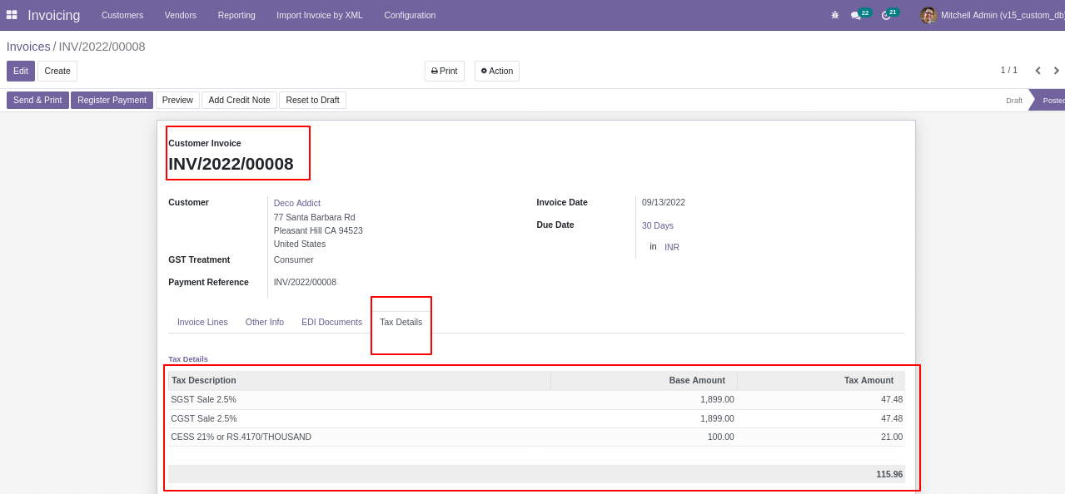This screenshot has height=494, width=1065.
Task: Click the 77 Santa Barbara Rd address line
Action: coord(315,217)
